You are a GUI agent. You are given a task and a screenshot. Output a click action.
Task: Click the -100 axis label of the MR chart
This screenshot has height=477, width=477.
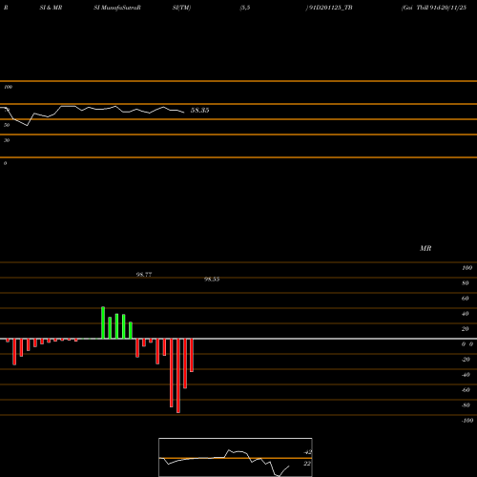click(x=467, y=421)
